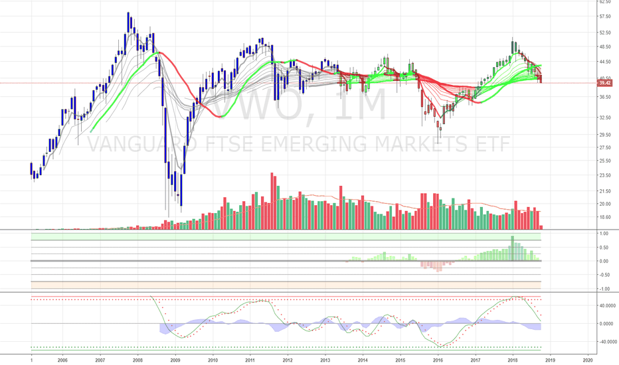Click the 2011 label on the time axis

pos(250,360)
